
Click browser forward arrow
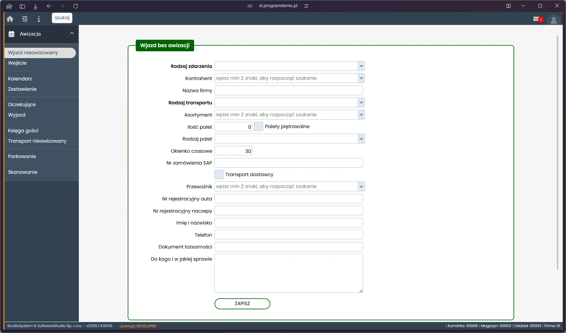(x=62, y=6)
